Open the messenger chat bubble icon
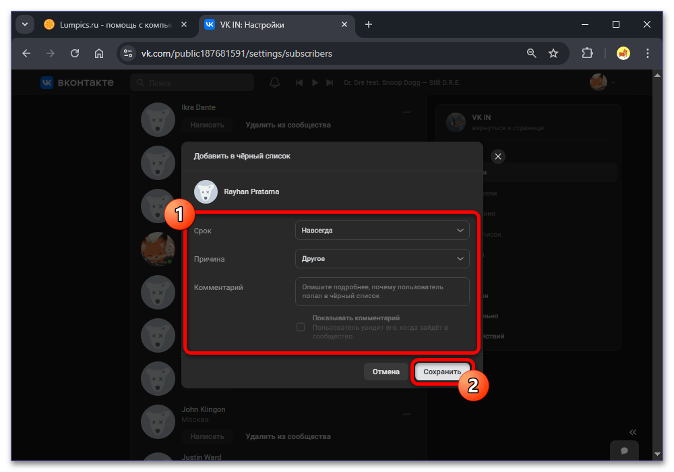This screenshot has width=674, height=472. click(624, 450)
